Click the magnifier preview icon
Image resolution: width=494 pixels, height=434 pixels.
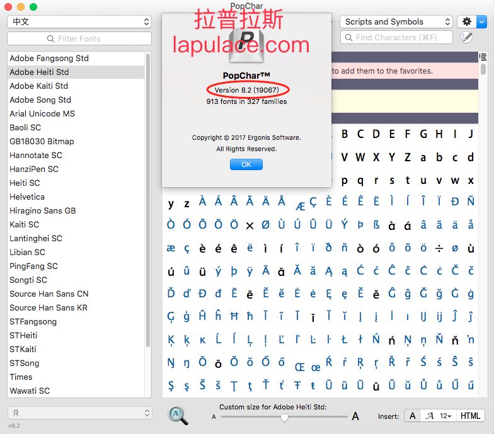pos(178,416)
